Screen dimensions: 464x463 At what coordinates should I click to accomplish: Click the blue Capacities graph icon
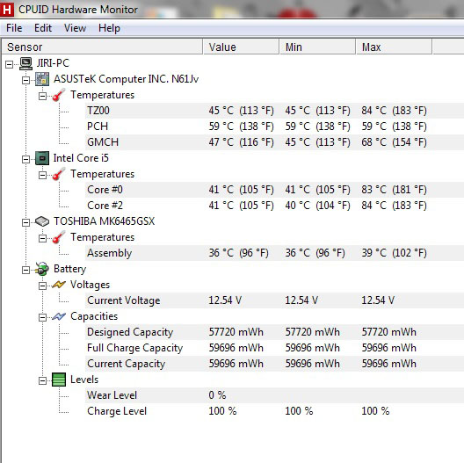click(x=59, y=316)
